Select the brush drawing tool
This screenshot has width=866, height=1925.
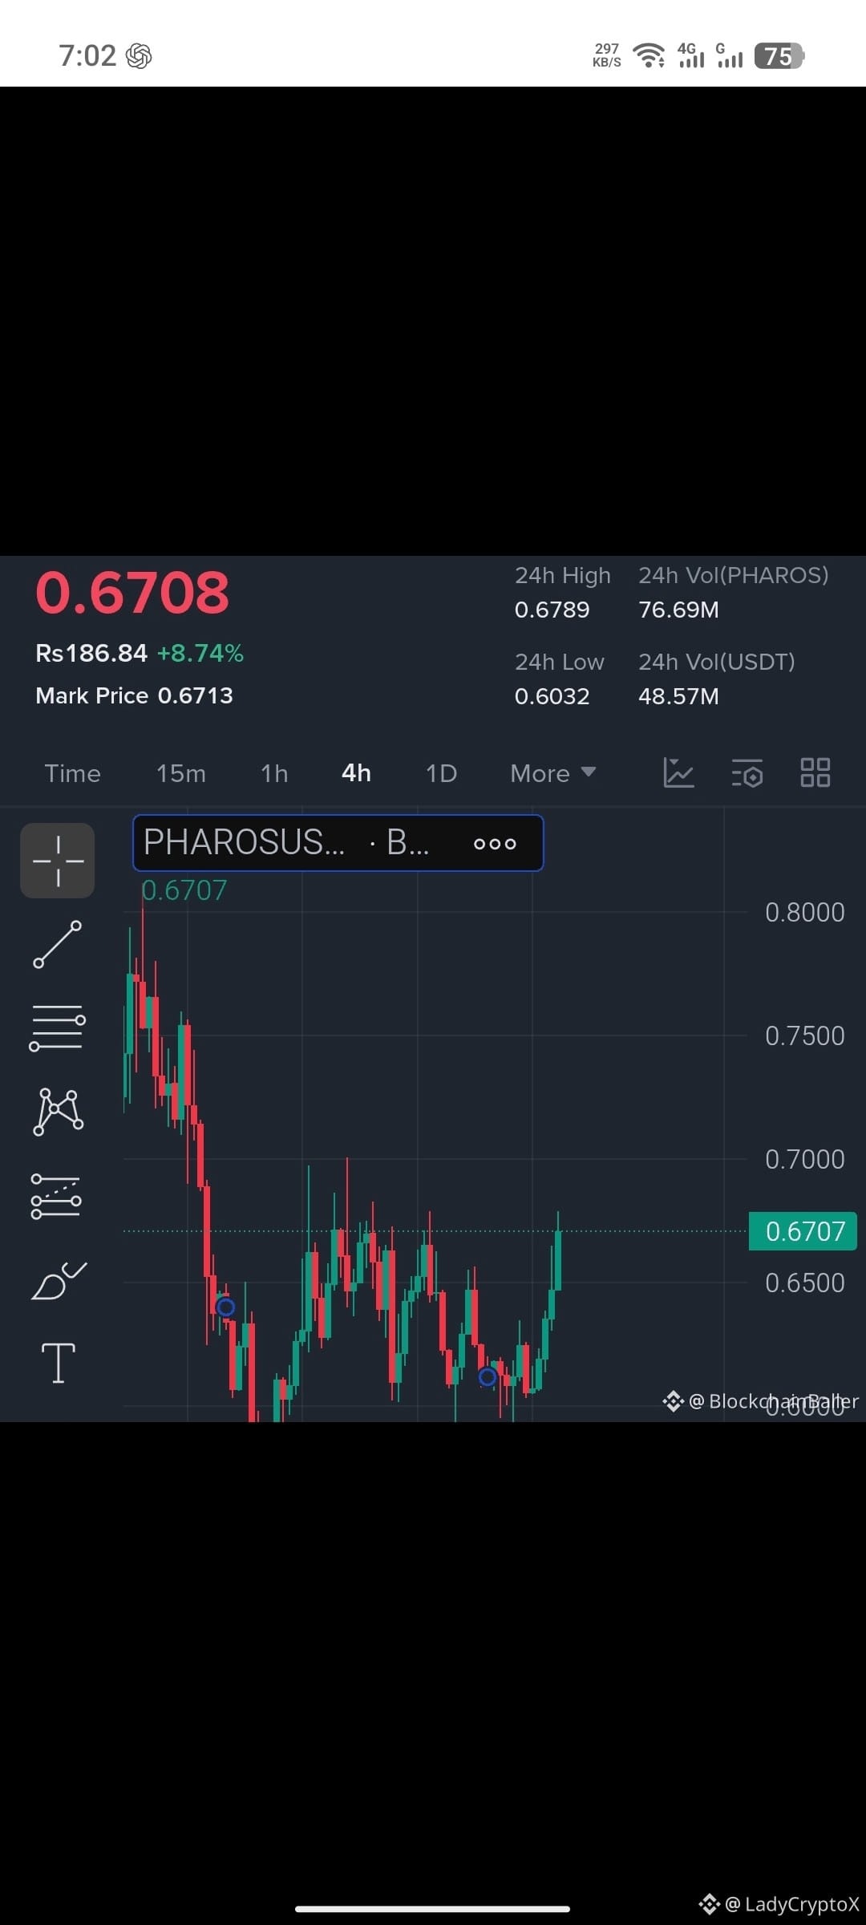58,1280
